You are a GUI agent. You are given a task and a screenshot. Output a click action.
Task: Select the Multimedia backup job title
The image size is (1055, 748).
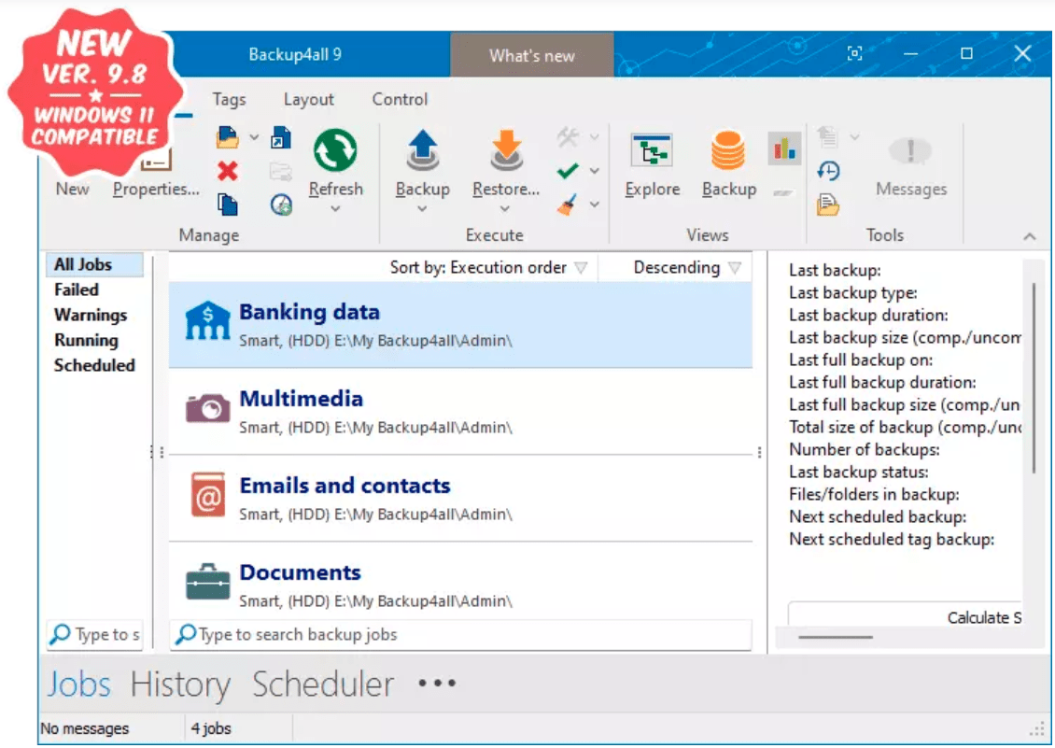[302, 399]
